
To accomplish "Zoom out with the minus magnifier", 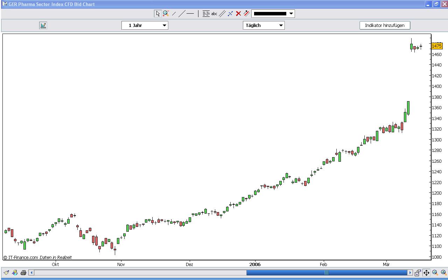I will pos(435,273).
